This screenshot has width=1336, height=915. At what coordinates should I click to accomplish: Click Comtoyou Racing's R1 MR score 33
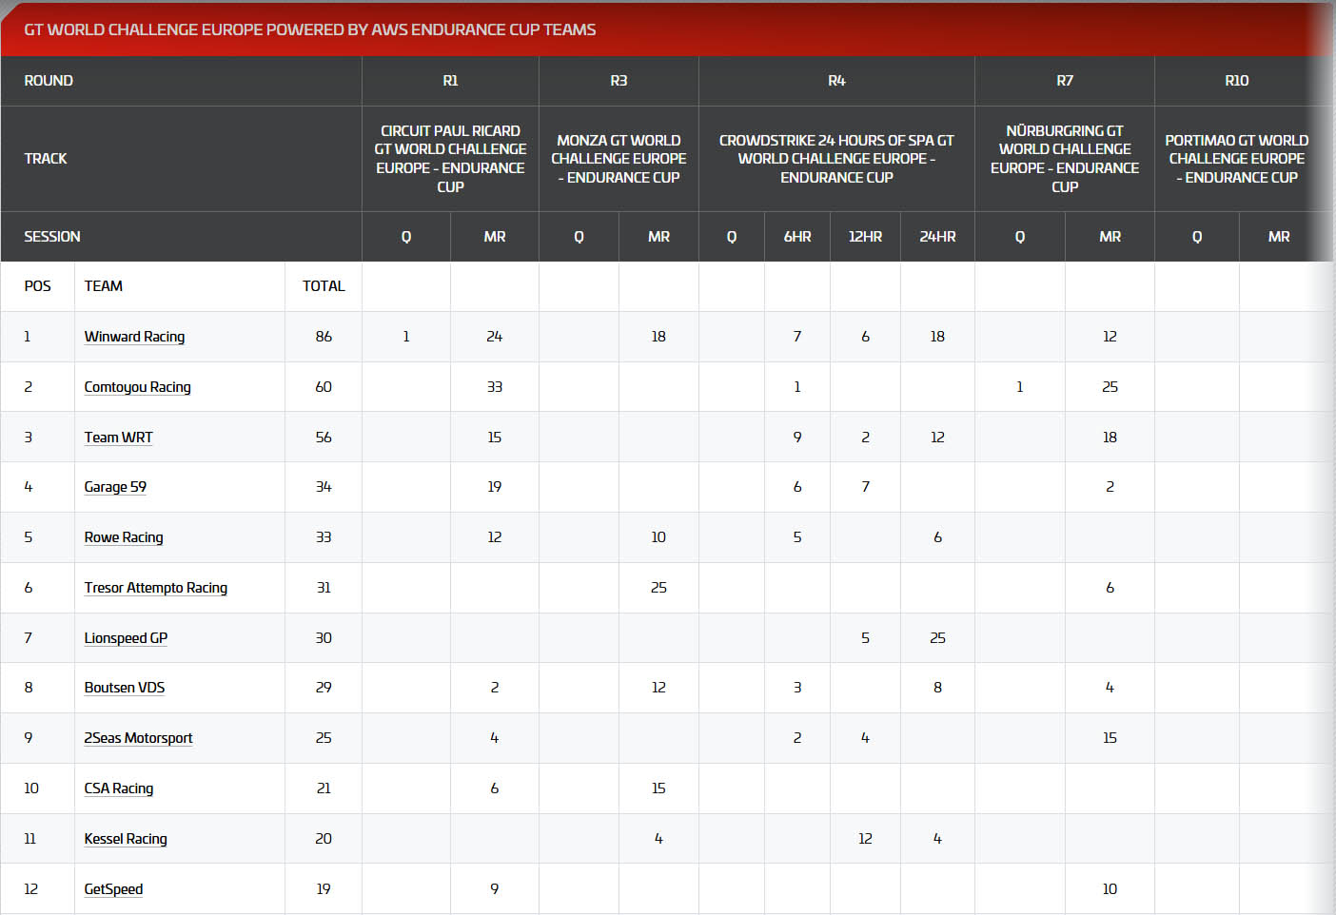[495, 387]
